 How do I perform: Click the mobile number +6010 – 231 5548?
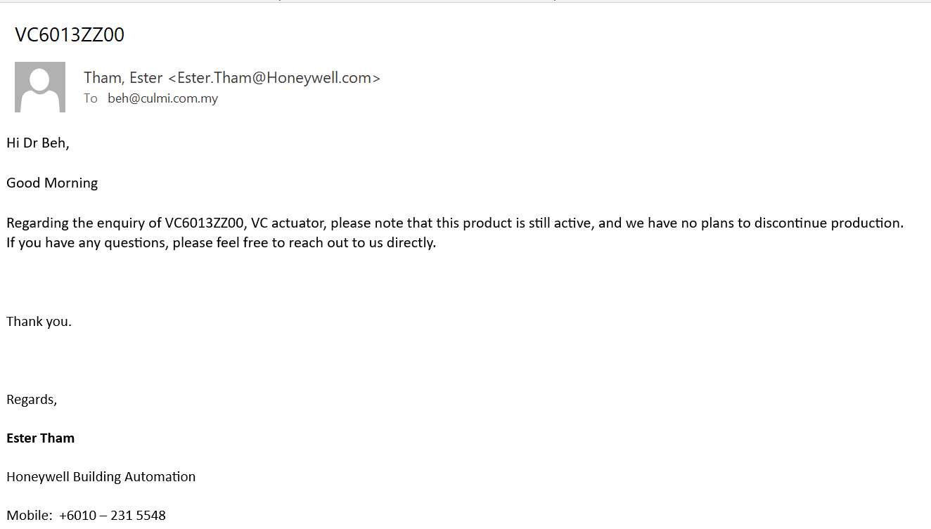113,516
